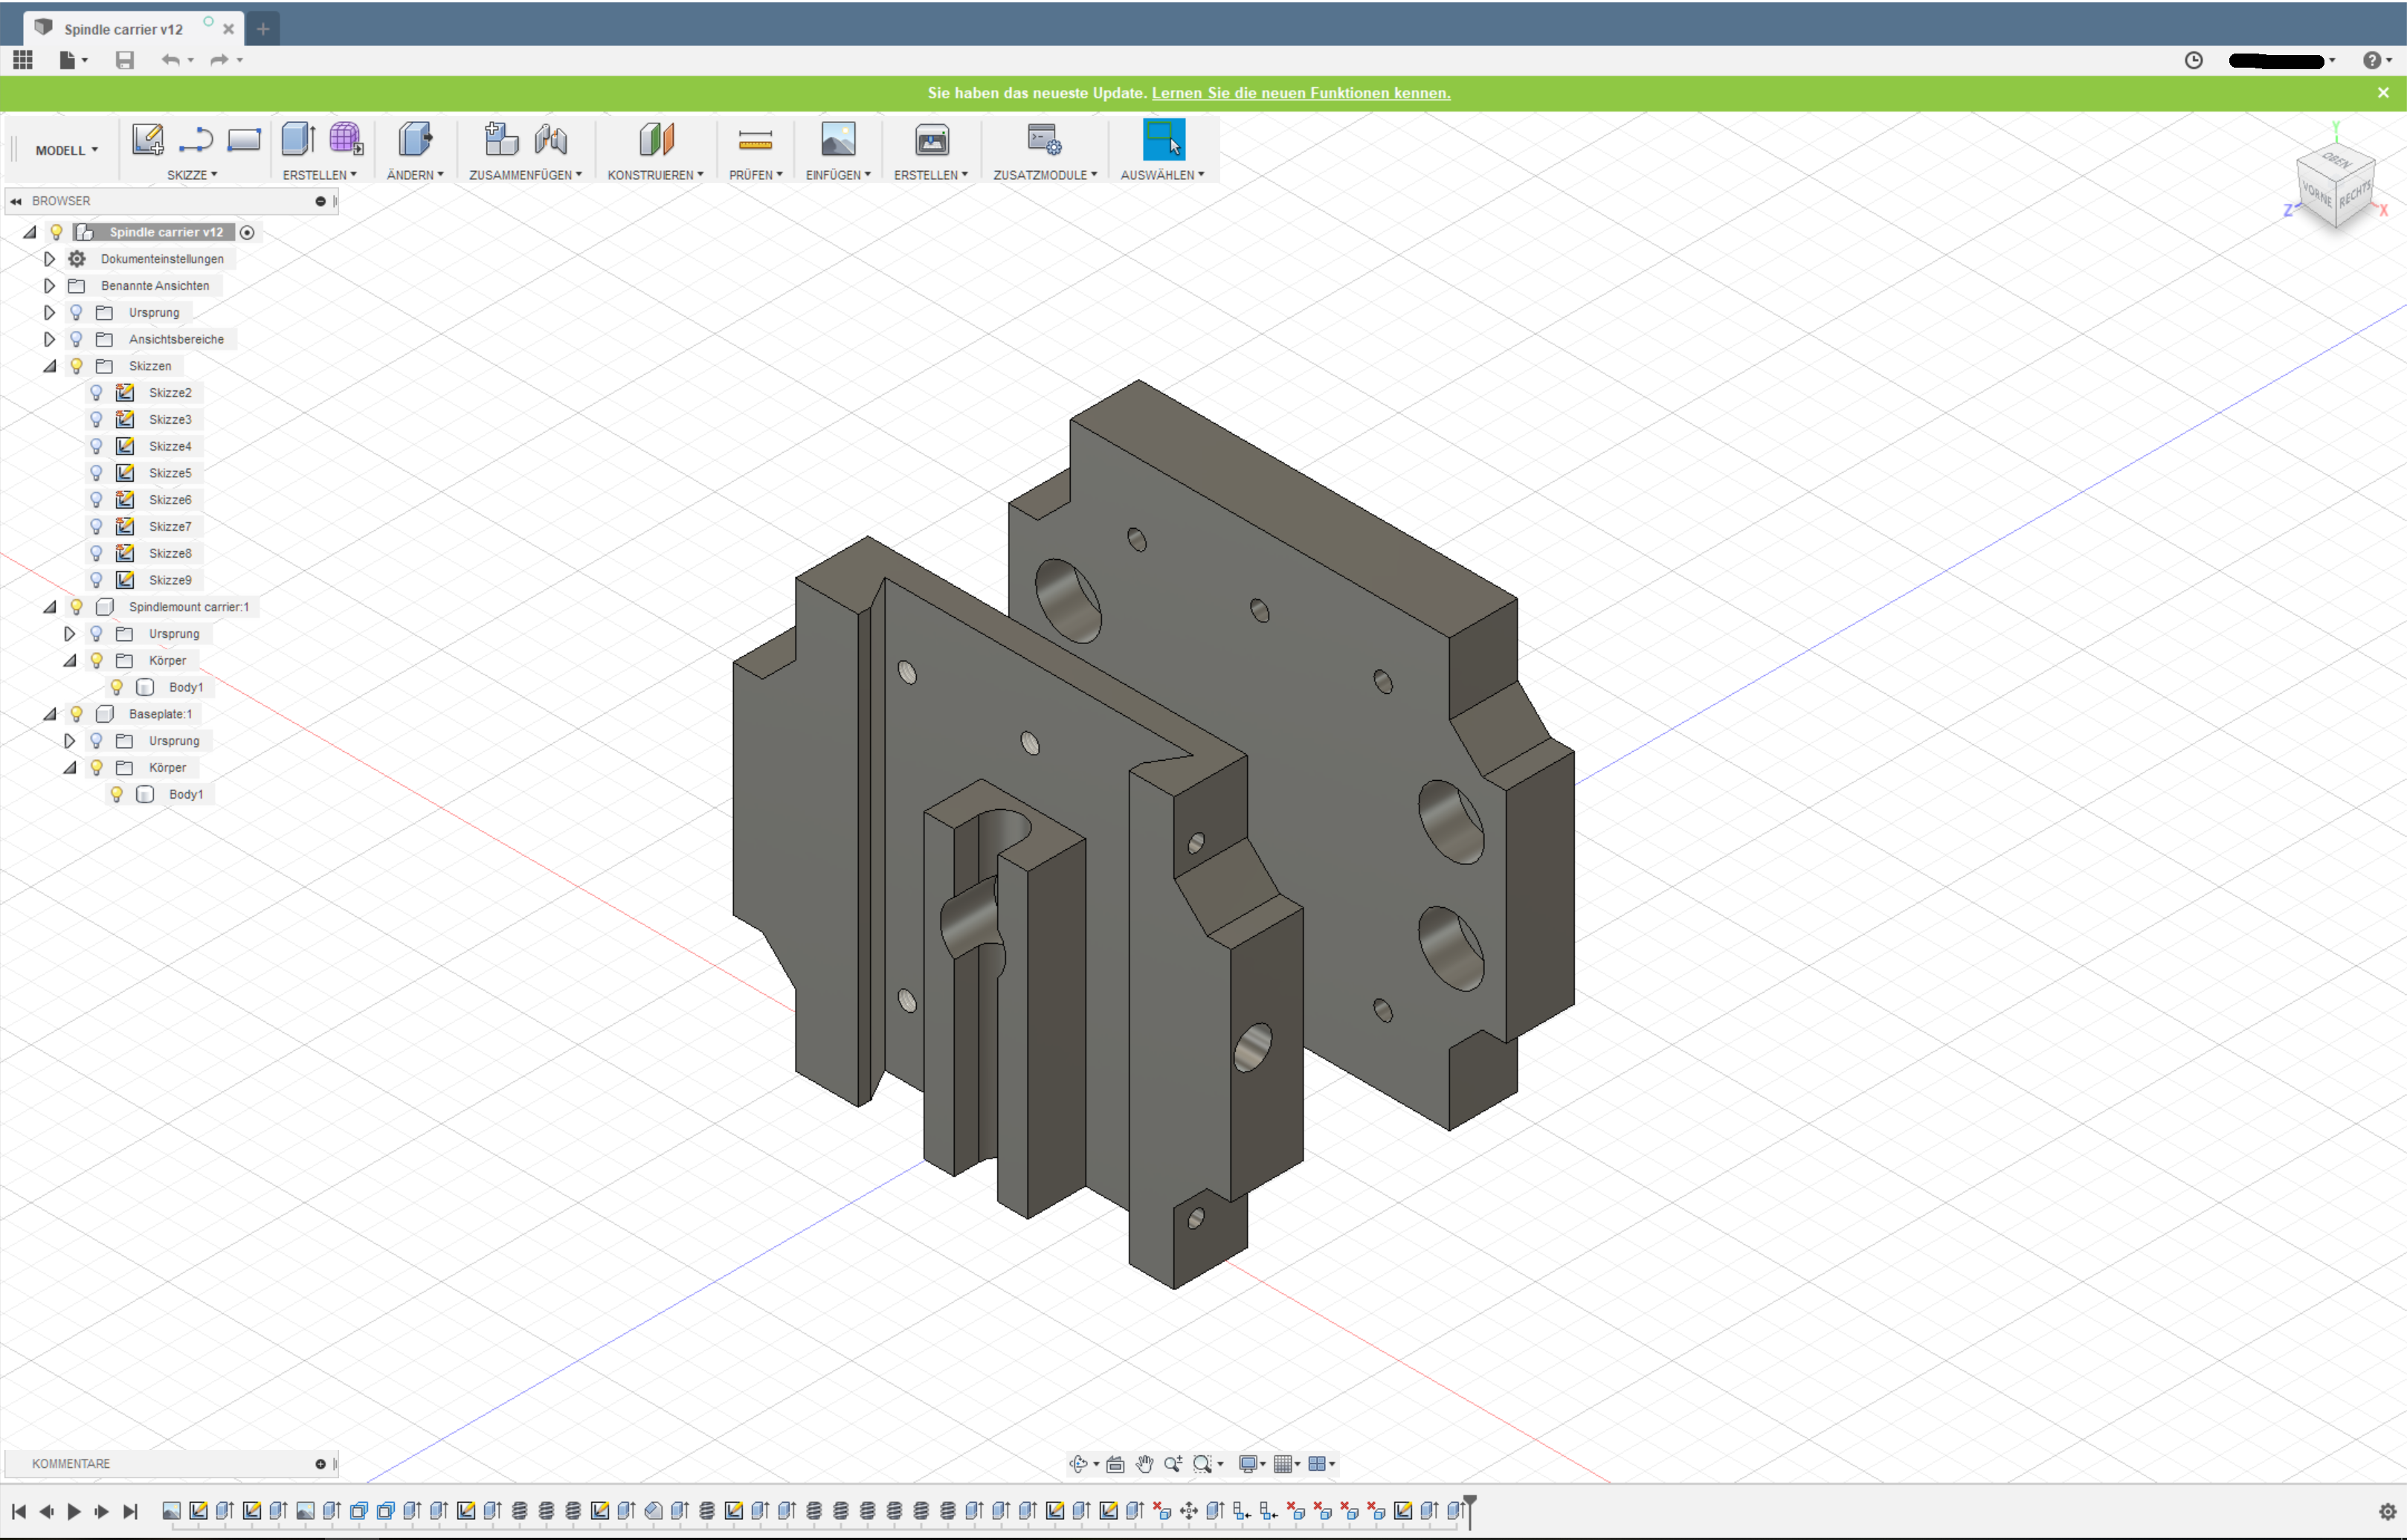The height and width of the screenshot is (1540, 2407).
Task: Open the Create Form tool icon
Action: pyautogui.click(x=346, y=139)
